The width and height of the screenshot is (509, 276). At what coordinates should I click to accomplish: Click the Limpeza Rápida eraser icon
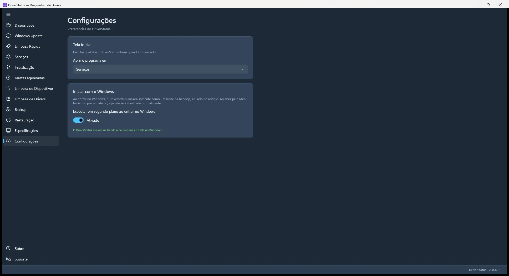pos(8,46)
